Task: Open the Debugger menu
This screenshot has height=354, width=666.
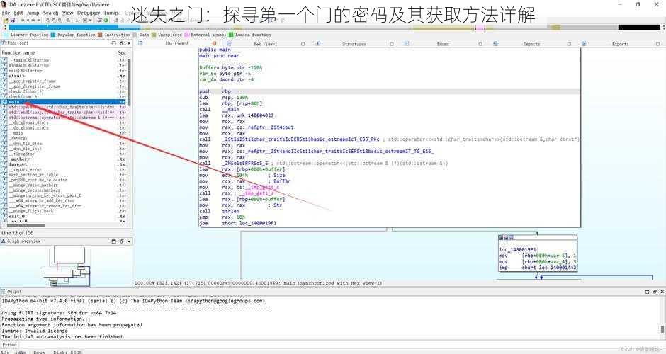Action: (89, 13)
